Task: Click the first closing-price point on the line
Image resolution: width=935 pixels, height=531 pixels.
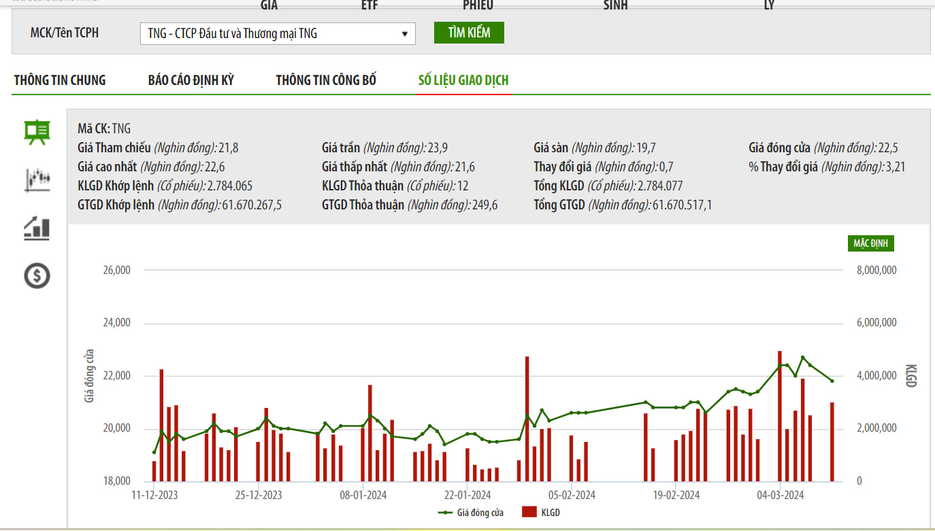Action: [154, 453]
